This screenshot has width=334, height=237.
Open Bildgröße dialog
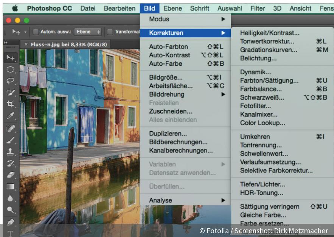pos(185,77)
